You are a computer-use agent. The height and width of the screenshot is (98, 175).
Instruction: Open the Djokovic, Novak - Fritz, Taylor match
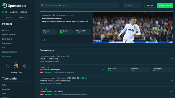click(51, 92)
